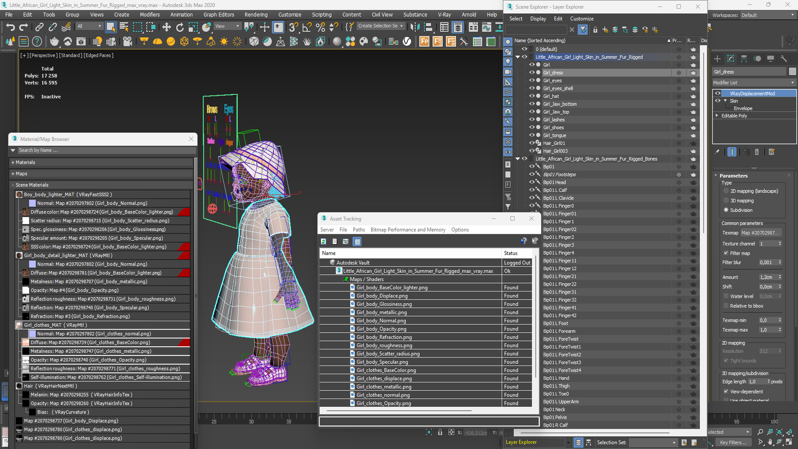Select the 2D mapping (landscape) radio button
The height and width of the screenshot is (449, 798).
[726, 191]
